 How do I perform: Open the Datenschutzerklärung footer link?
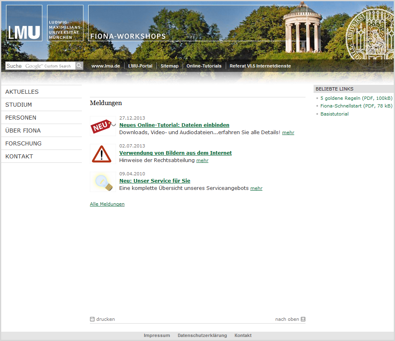coord(202,335)
